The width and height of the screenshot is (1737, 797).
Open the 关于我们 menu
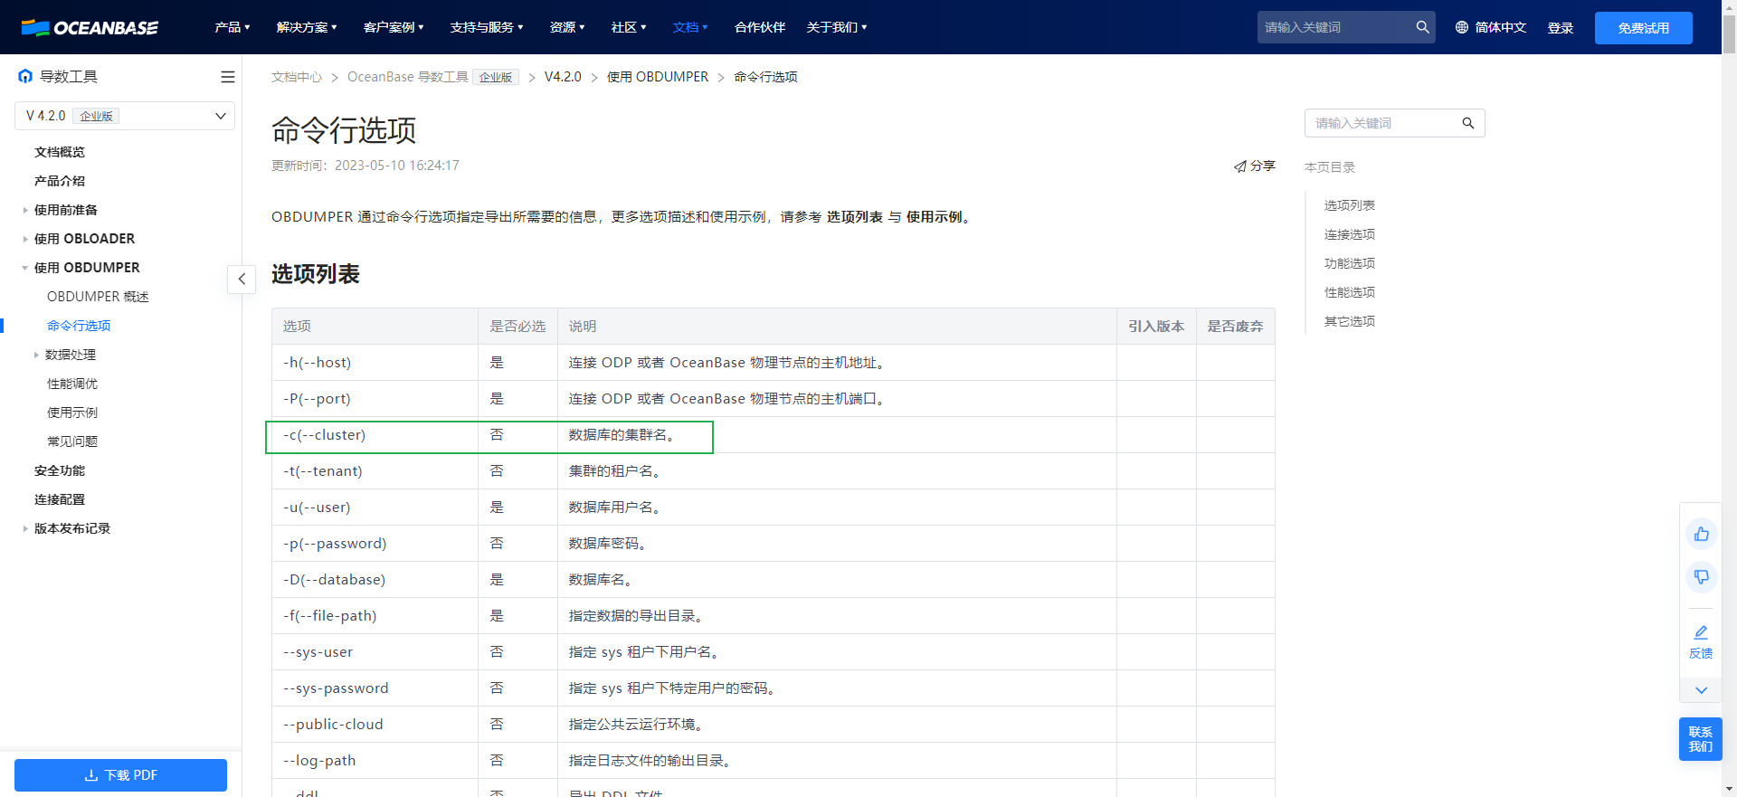tap(837, 27)
